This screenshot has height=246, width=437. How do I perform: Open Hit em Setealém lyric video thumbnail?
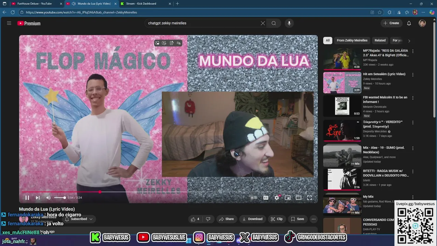pos(342,83)
